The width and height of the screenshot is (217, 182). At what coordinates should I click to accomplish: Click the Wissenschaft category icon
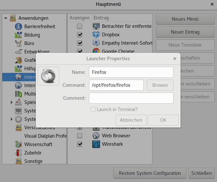[19, 144]
